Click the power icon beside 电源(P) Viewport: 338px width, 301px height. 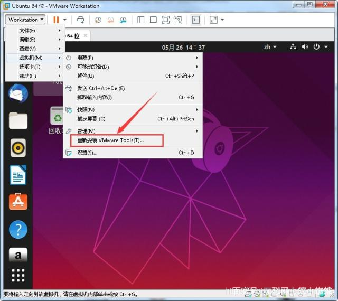pyautogui.click(x=69, y=58)
